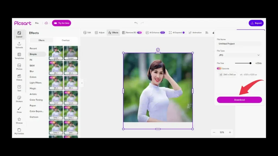The width and height of the screenshot is (278, 156).
Task: Open the Layout panel in the sidebar
Action: click(19, 34)
